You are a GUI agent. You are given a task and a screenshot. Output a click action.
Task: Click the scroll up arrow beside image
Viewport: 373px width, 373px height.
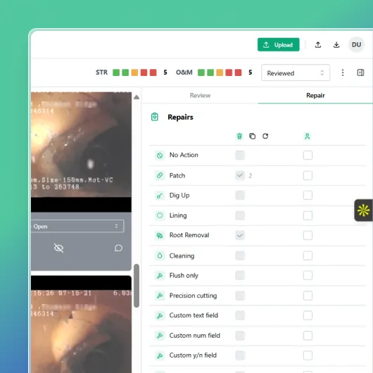click(x=137, y=97)
